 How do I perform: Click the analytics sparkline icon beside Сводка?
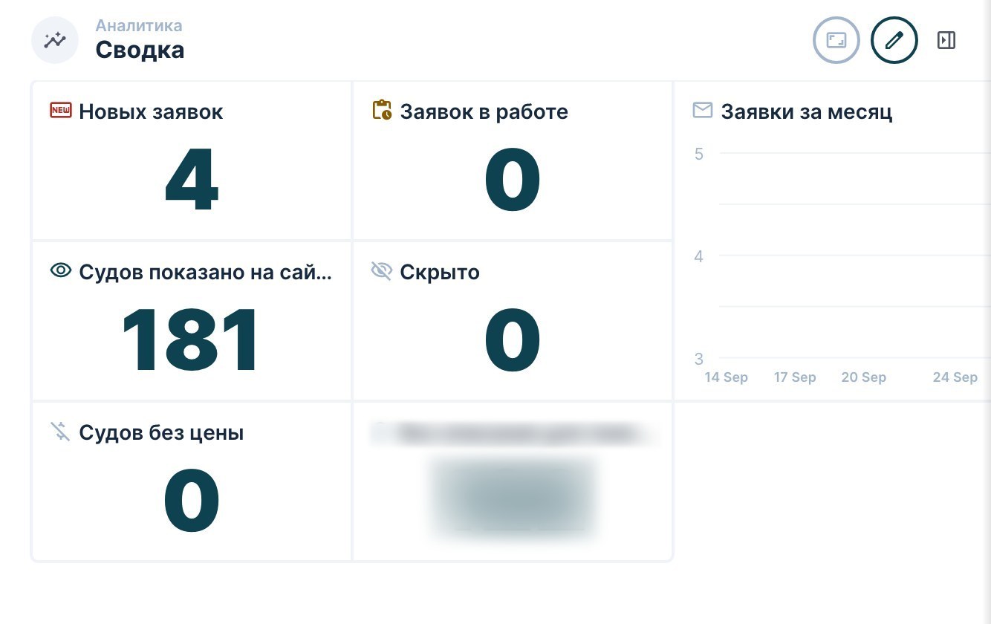point(55,40)
